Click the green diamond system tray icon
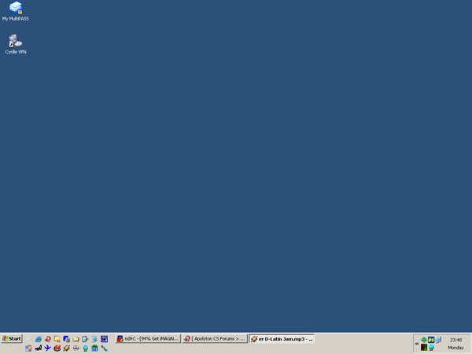Viewport: 472px width, 354px height. click(x=423, y=340)
